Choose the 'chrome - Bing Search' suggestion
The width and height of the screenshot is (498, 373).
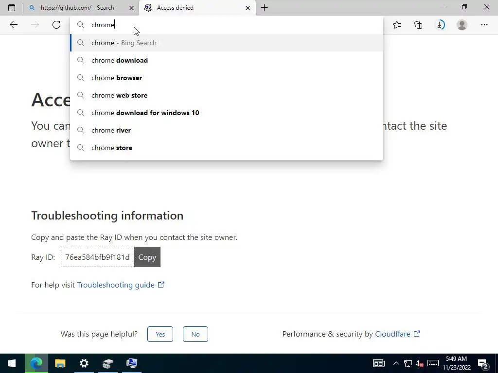click(x=227, y=43)
